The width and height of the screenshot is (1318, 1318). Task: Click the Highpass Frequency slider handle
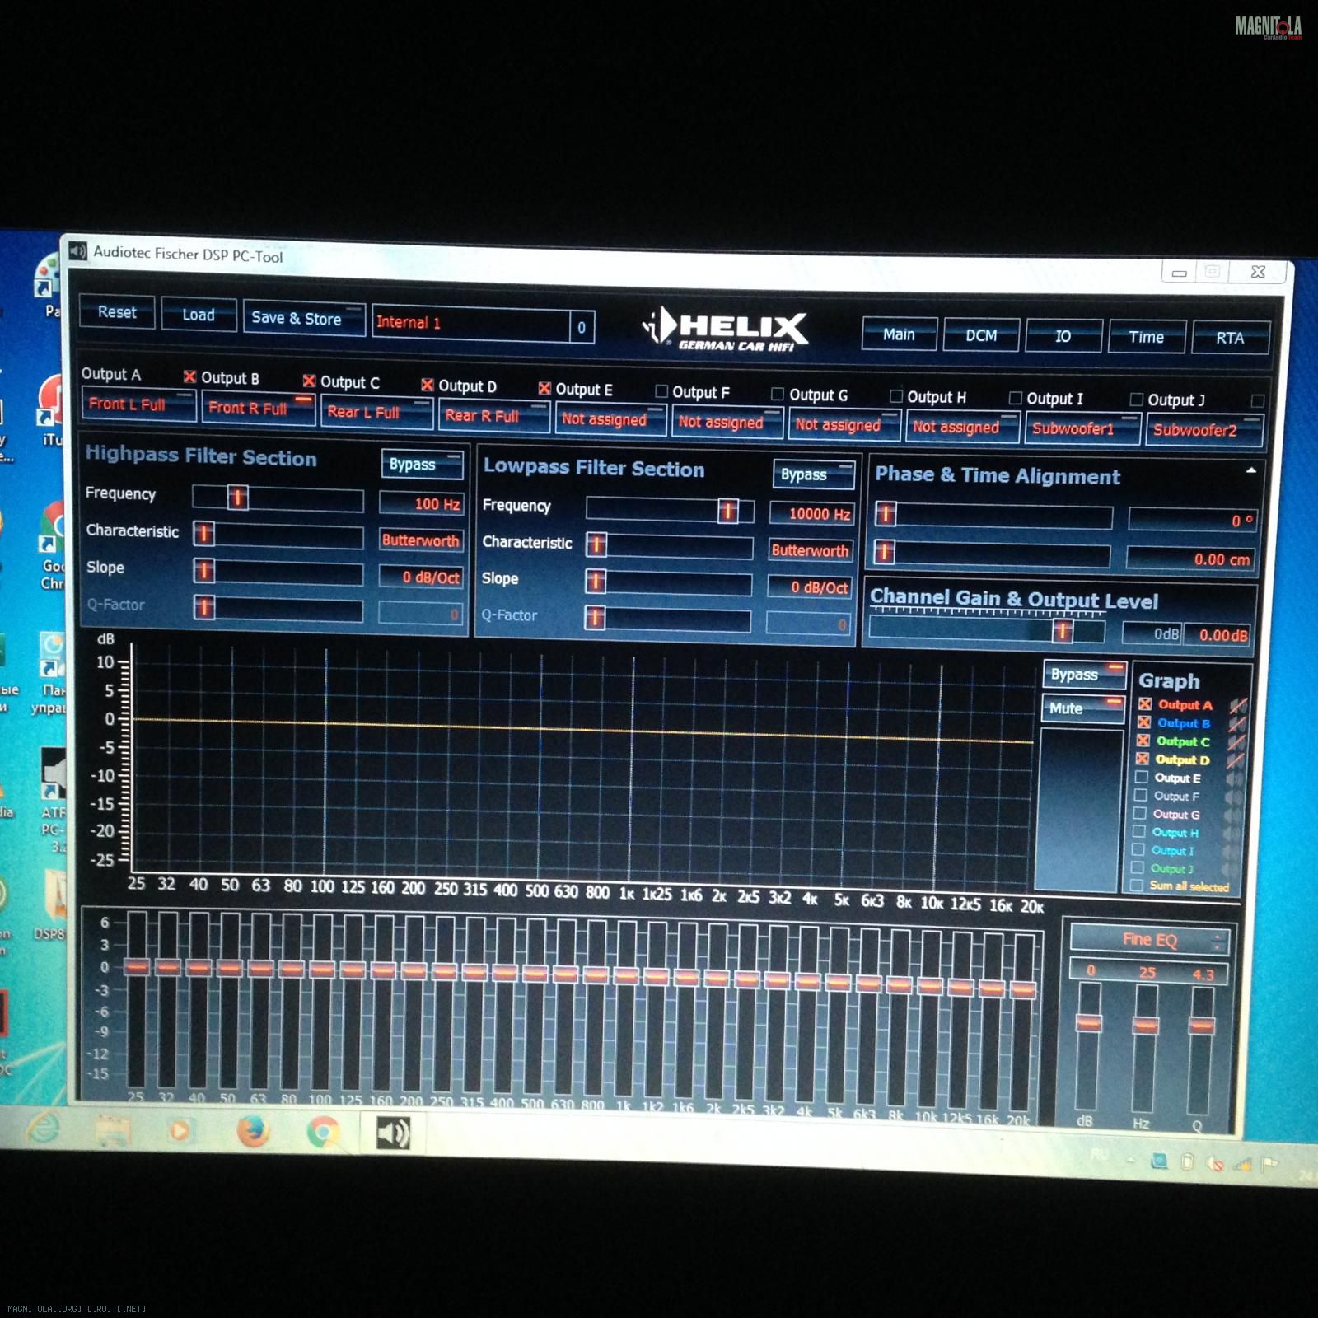237,497
